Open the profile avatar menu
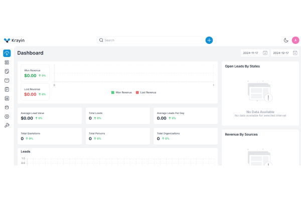 295,40
